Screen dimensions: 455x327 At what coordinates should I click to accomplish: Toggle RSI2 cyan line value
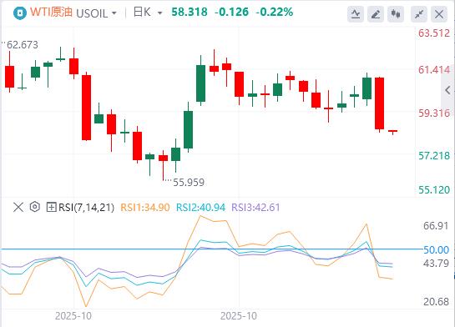click(x=201, y=208)
